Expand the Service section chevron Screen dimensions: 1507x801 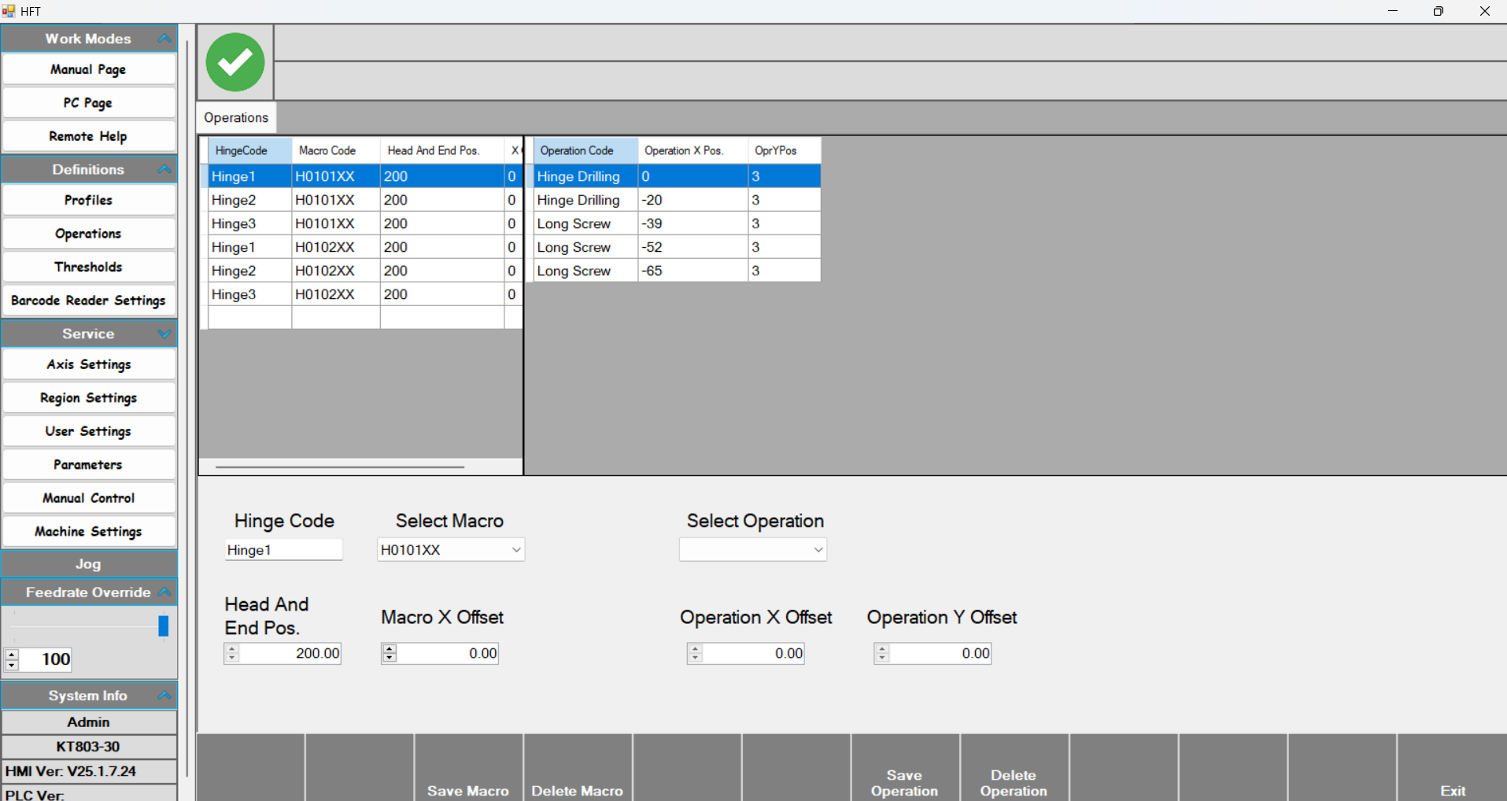tap(164, 334)
